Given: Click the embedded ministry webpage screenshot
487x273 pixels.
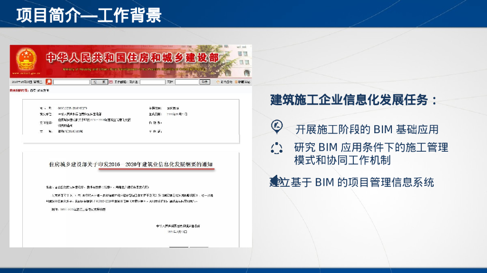Looking at the screenshot, I should 131,146.
